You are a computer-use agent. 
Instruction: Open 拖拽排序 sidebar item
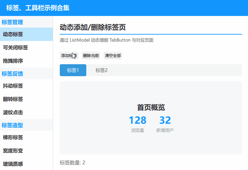(x=27, y=61)
